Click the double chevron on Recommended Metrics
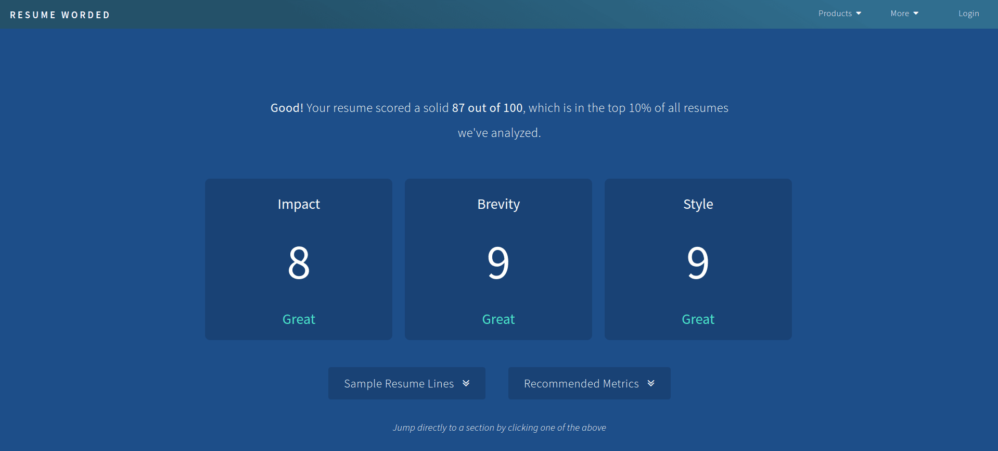 tap(651, 383)
